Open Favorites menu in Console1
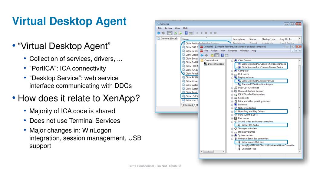Image resolution: width=310 pixels, height=174 pixels. [x=233, y=51]
